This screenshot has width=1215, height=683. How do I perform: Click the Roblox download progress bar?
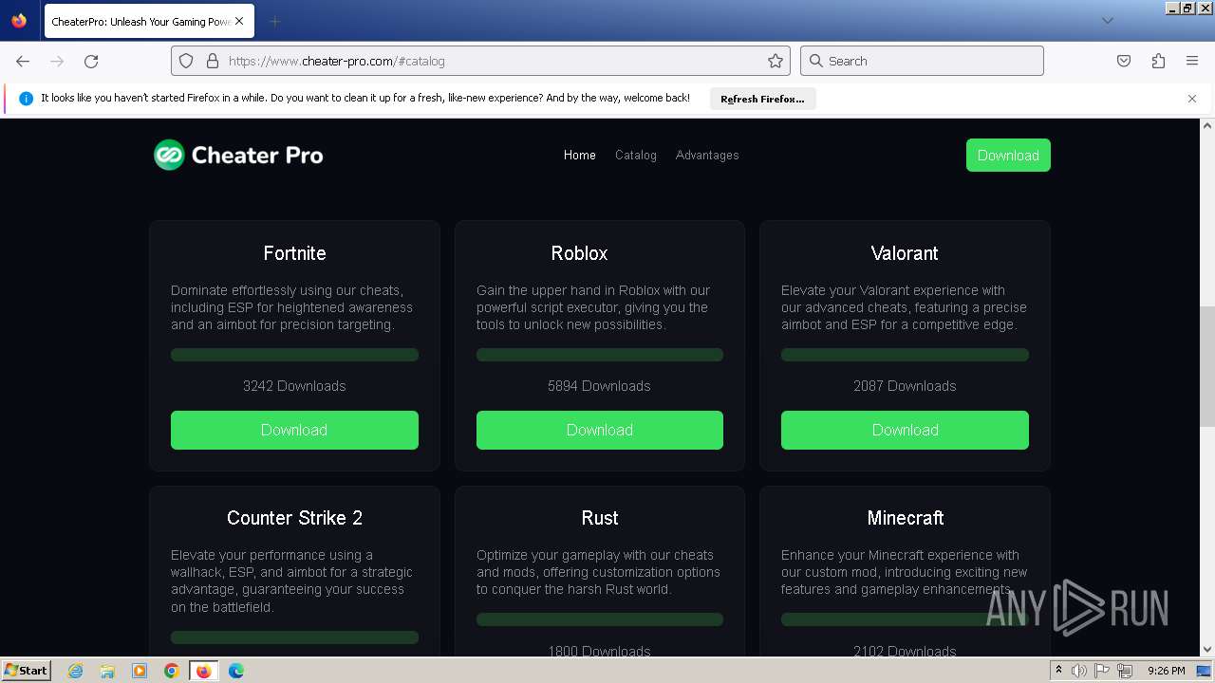600,355
